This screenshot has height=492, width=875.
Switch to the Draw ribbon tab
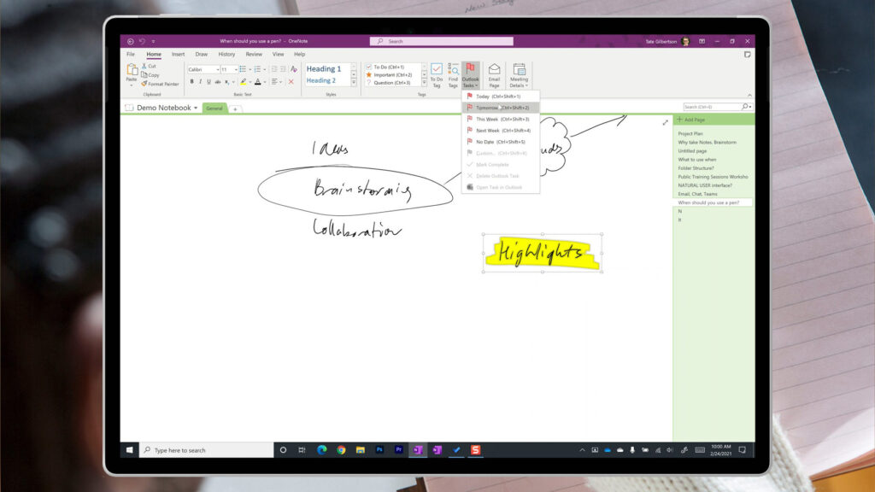201,54
